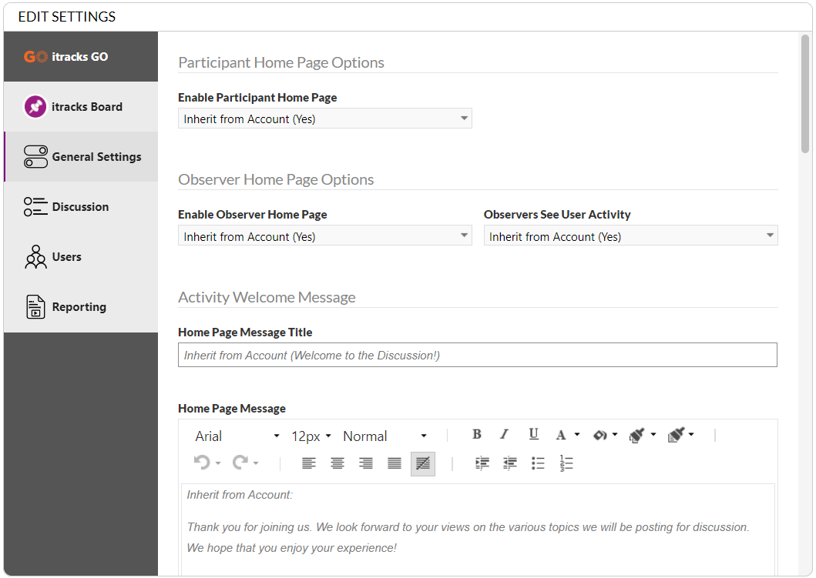Click the highlighted no-alignment icon
The height and width of the screenshot is (578, 816).
click(x=423, y=463)
